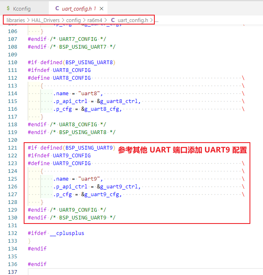
Task: Open the libraries breadcrumb folder
Action: click(16, 20)
